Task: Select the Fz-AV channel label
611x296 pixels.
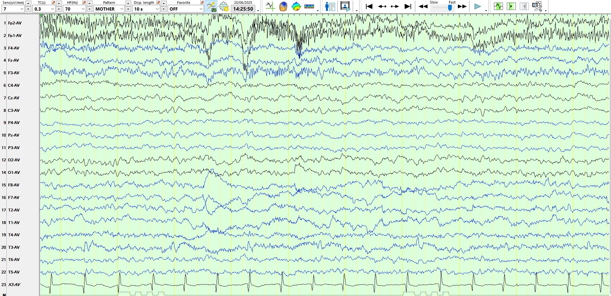Action: pyautogui.click(x=14, y=60)
